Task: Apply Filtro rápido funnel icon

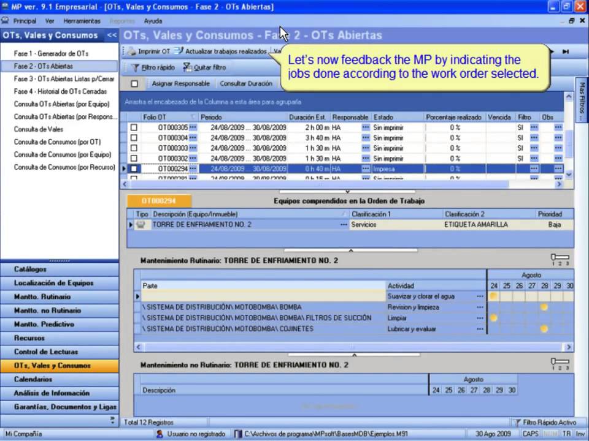Action: (x=135, y=67)
